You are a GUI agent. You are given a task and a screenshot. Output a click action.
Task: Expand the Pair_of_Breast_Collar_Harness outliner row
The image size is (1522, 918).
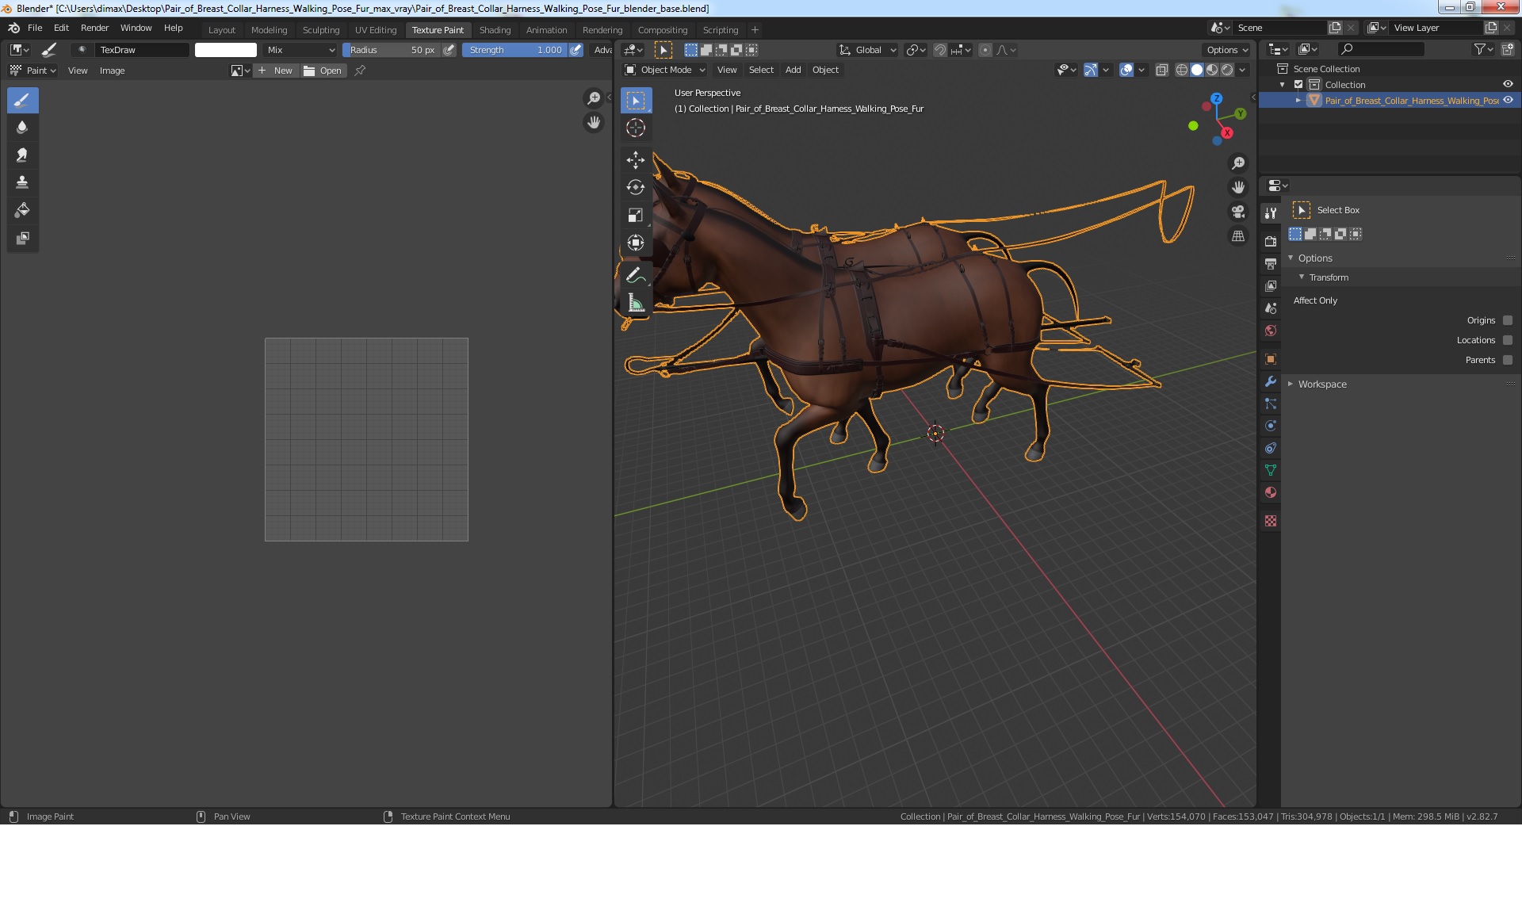pos(1298,101)
